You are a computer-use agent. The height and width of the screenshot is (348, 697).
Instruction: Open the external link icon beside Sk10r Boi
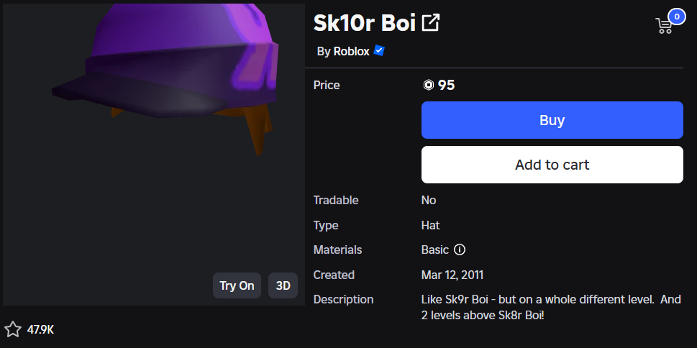pyautogui.click(x=430, y=23)
